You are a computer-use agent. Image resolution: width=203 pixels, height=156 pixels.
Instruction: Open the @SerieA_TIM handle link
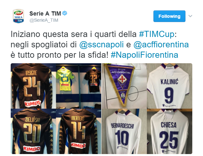(x=44, y=20)
